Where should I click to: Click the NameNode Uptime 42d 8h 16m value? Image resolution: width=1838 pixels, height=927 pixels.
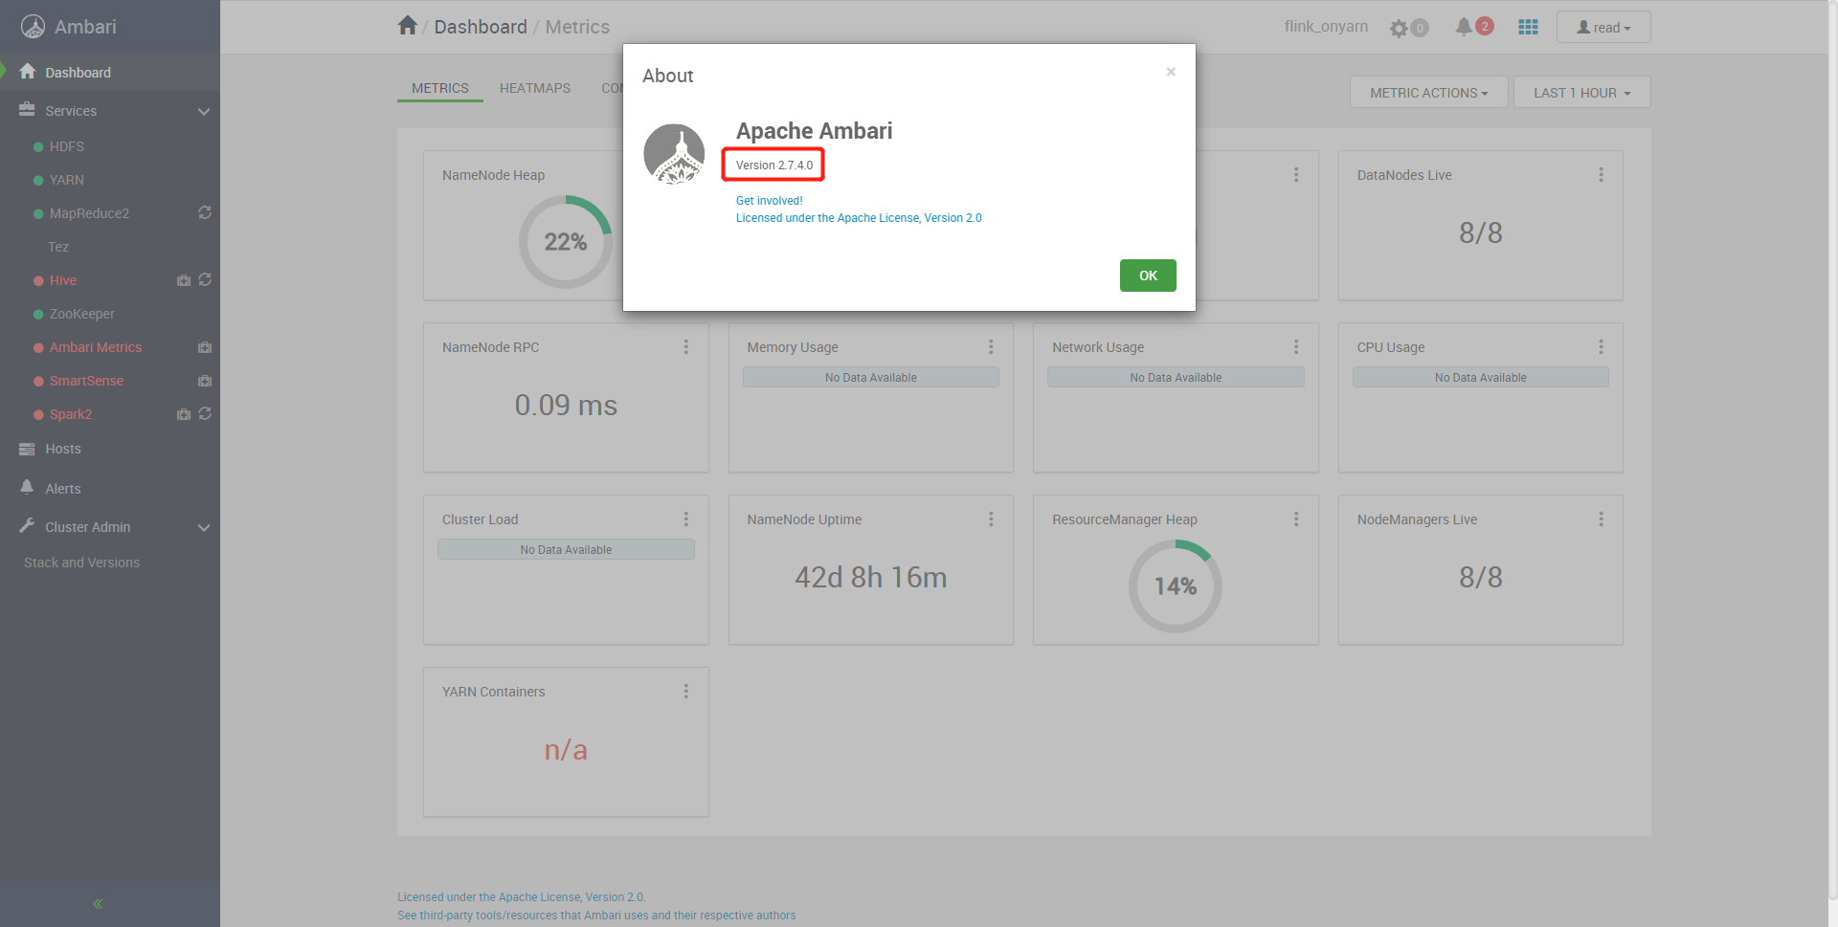871,578
